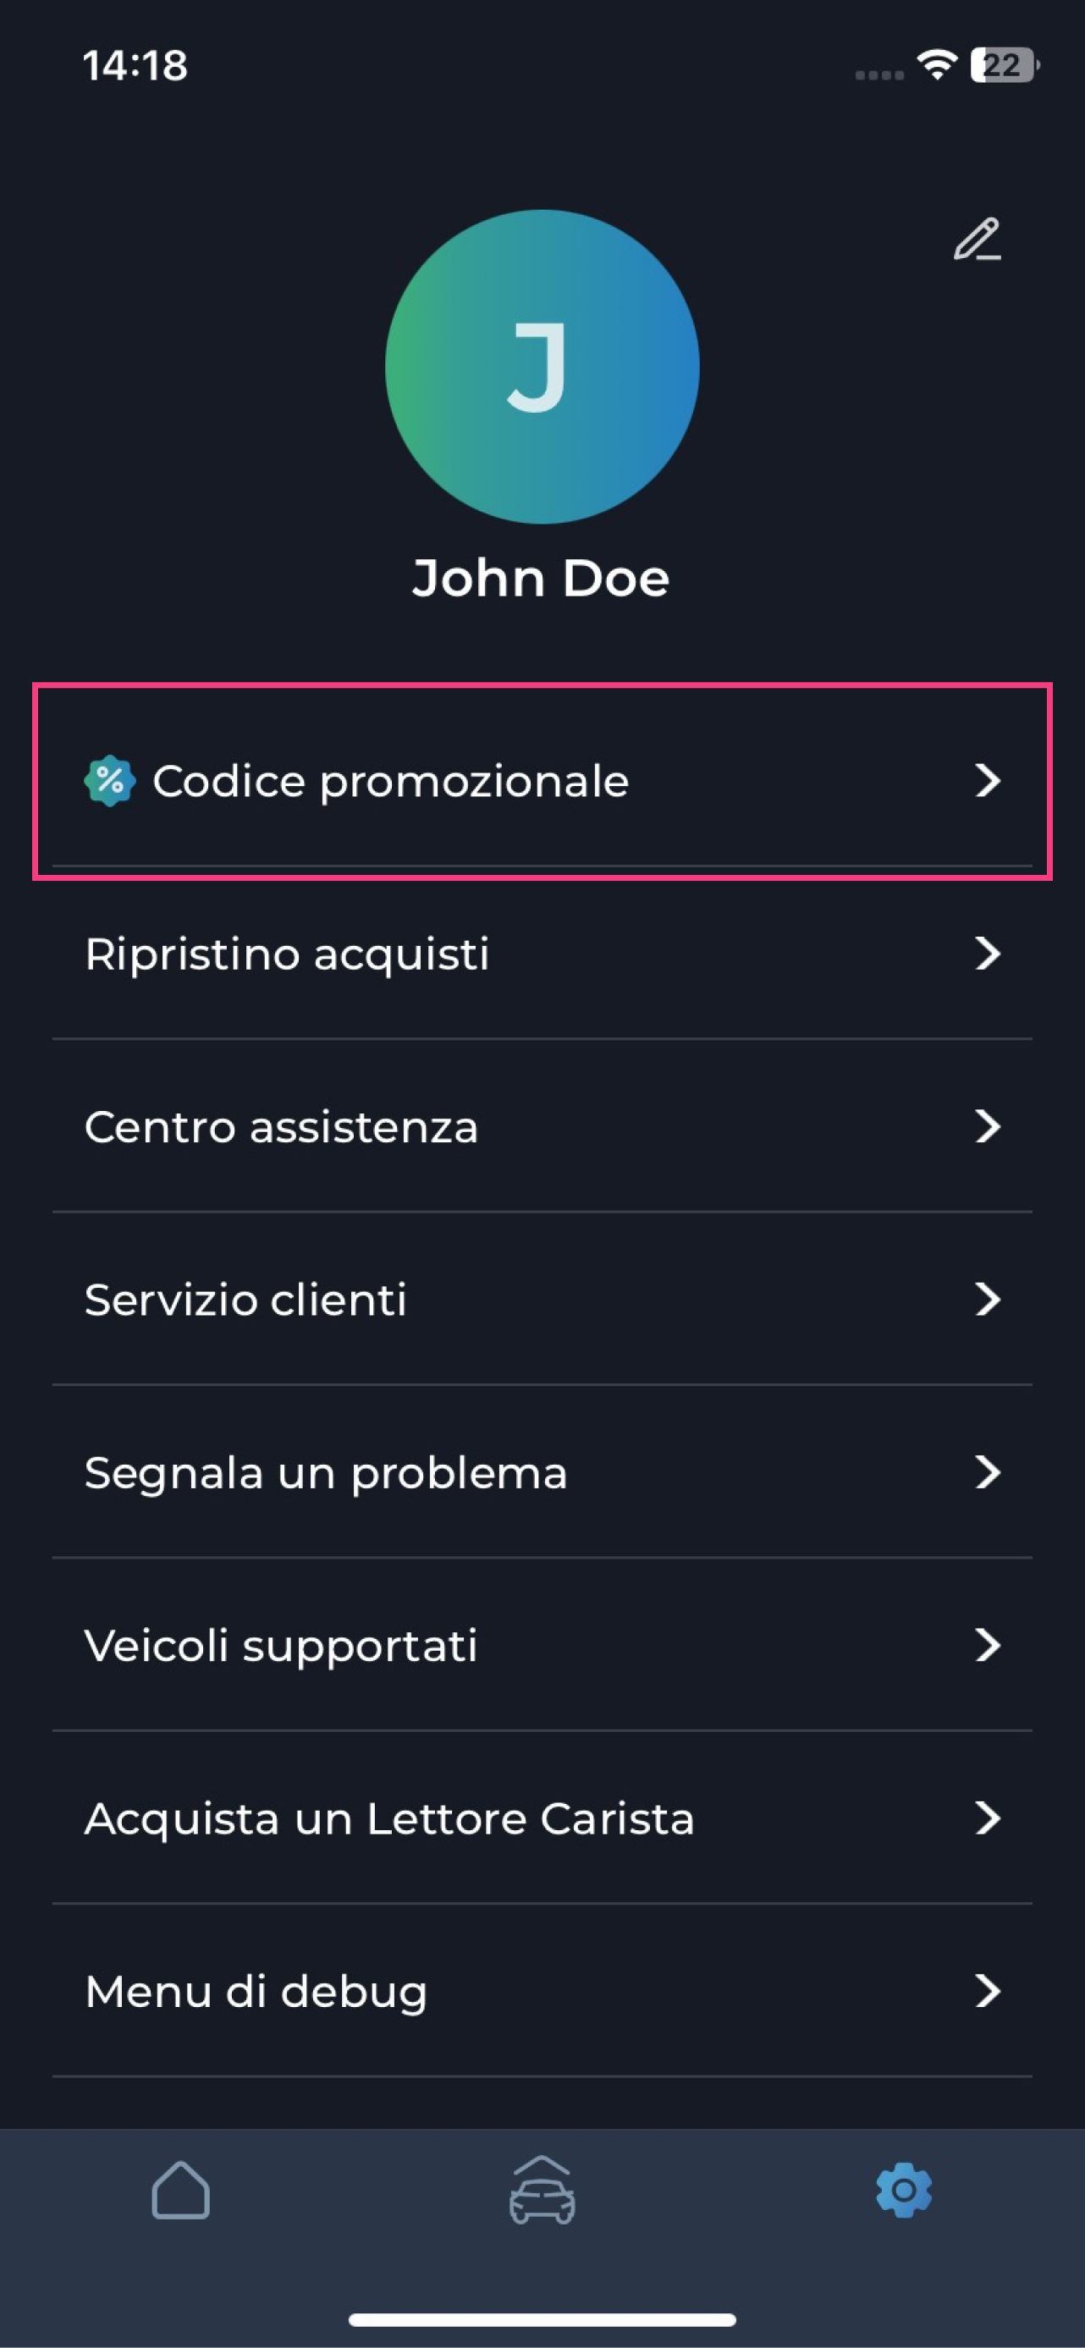The width and height of the screenshot is (1085, 2348).
Task: Select the settings gear tab
Action: tap(904, 2191)
